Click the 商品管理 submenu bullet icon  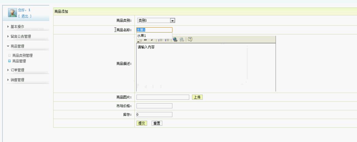9,61
